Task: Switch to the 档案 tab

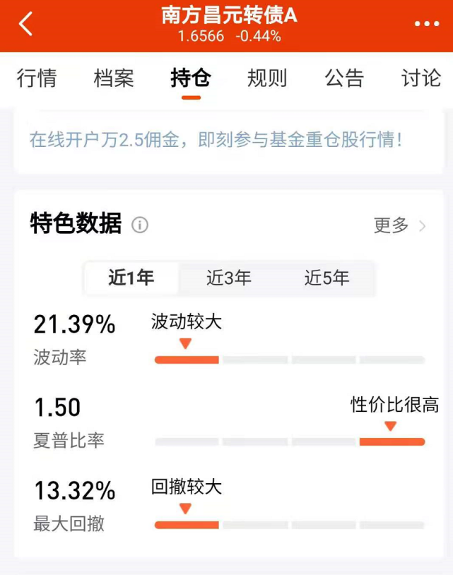Action: click(x=114, y=78)
